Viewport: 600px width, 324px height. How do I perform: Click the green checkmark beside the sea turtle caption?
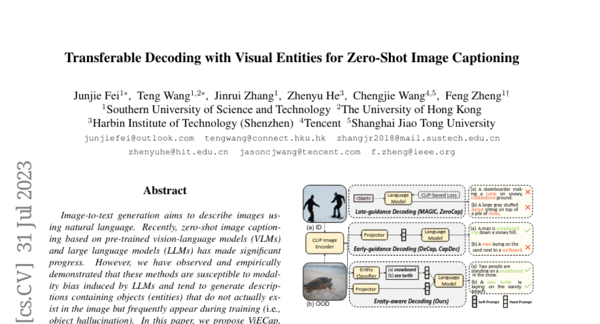click(527, 286)
